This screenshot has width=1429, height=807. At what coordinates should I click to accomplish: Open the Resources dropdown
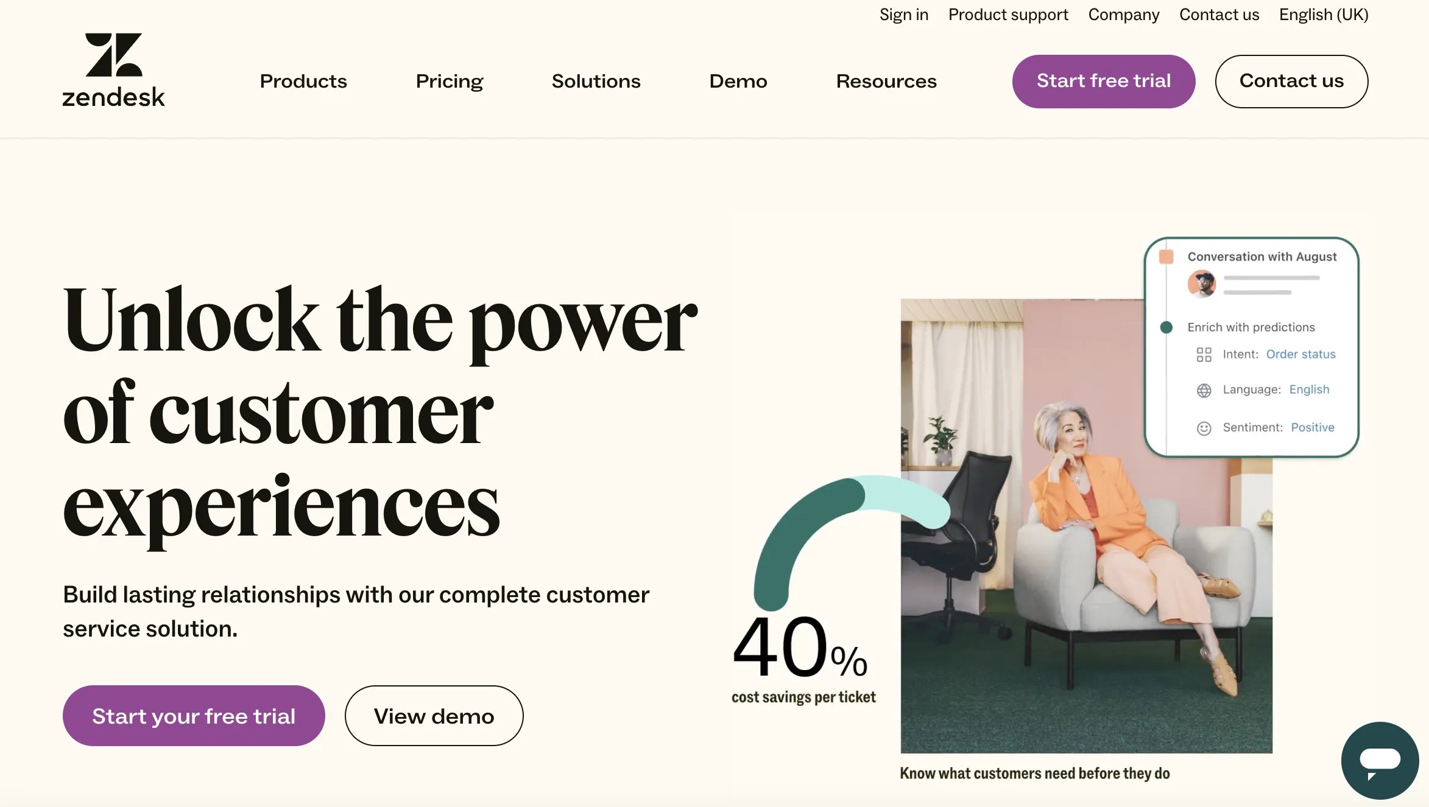[886, 81]
